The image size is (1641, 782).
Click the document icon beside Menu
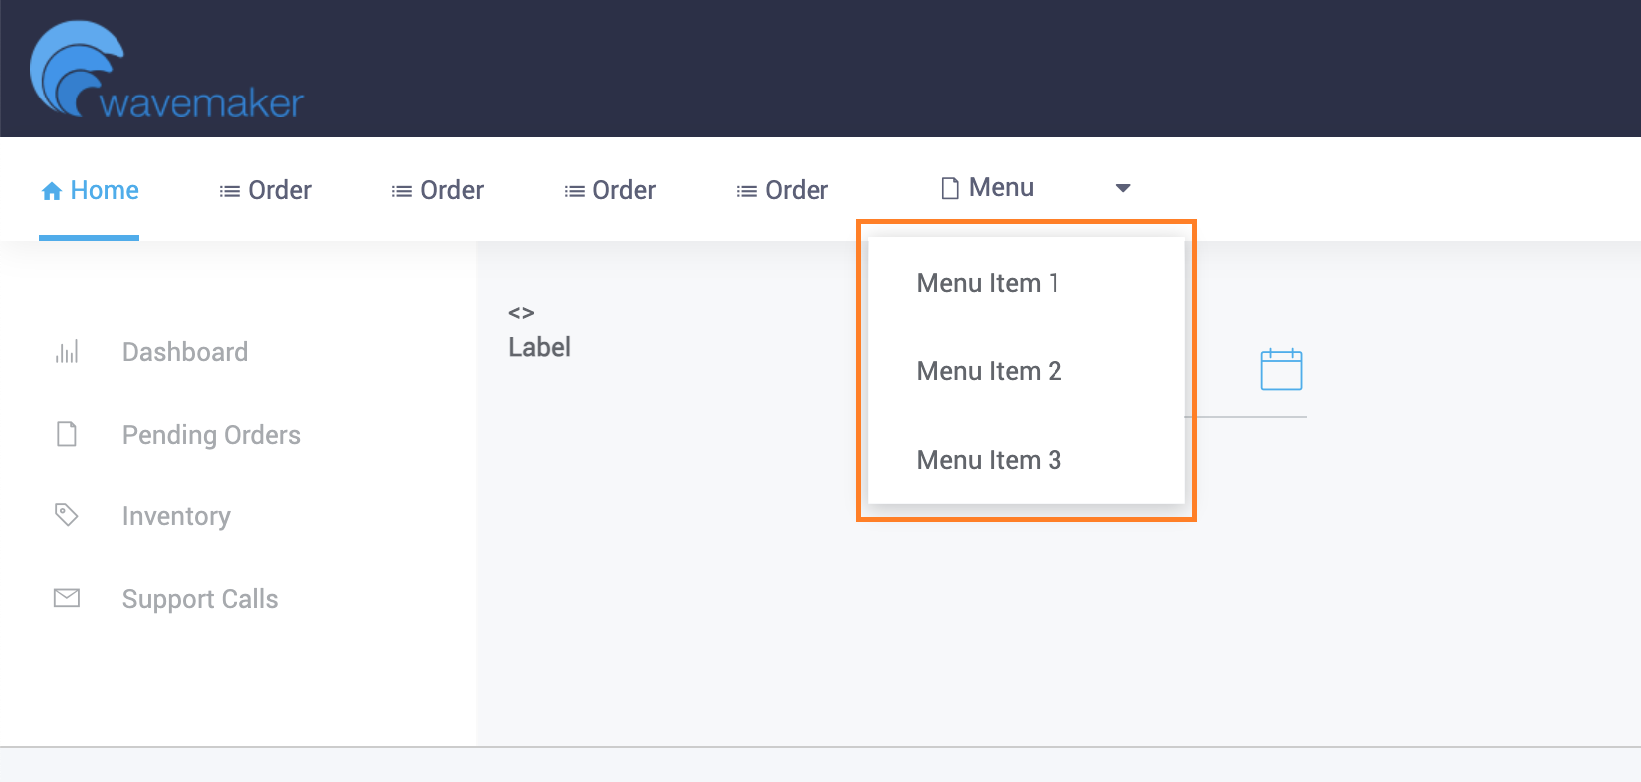pos(947,187)
